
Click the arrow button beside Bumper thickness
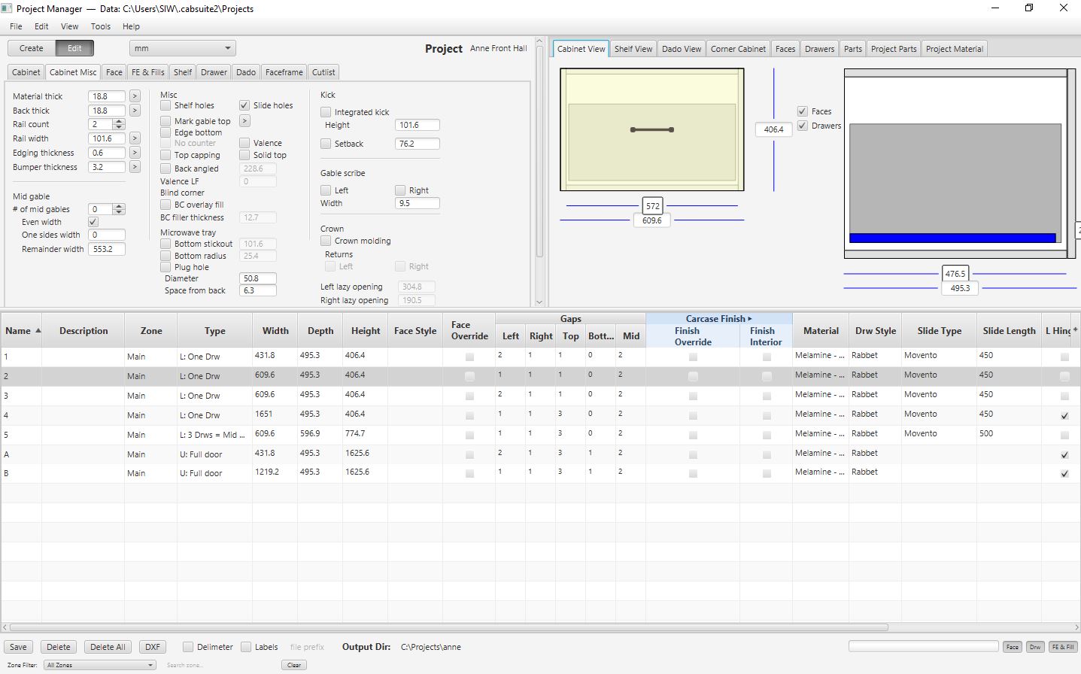(x=135, y=167)
